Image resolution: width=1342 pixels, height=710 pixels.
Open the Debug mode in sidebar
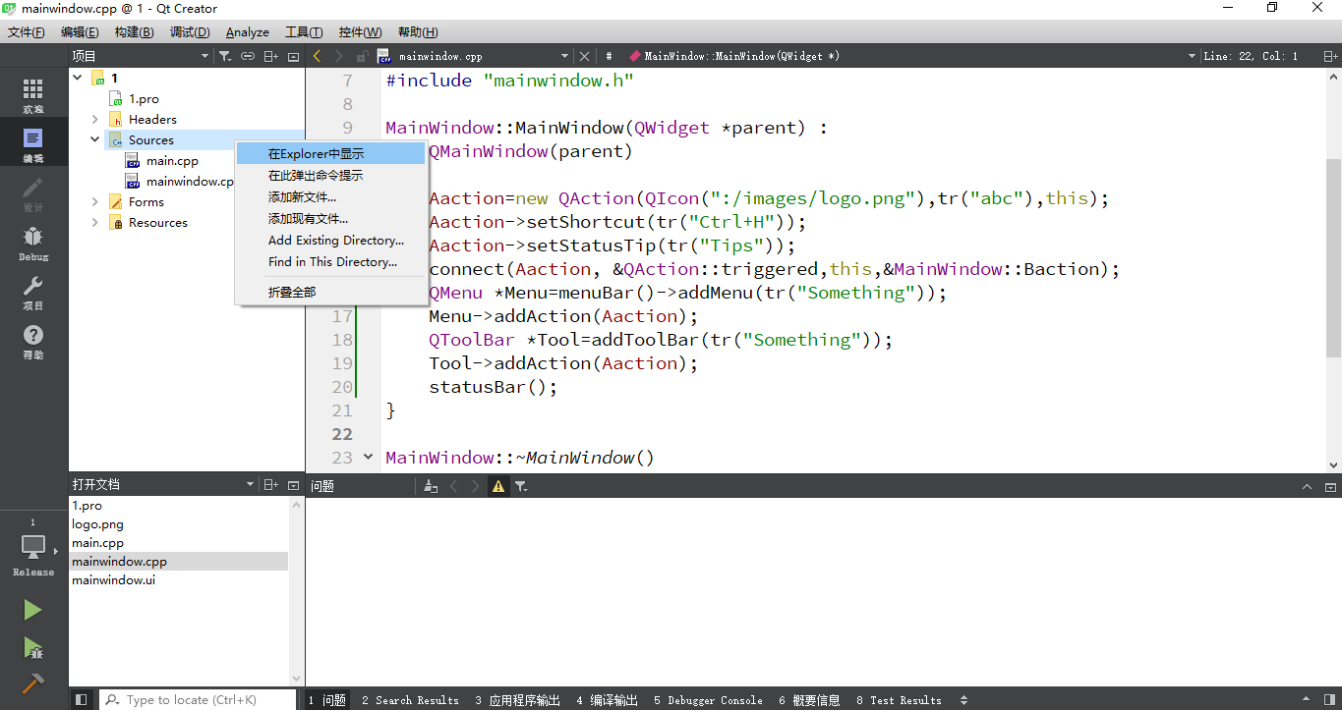33,243
